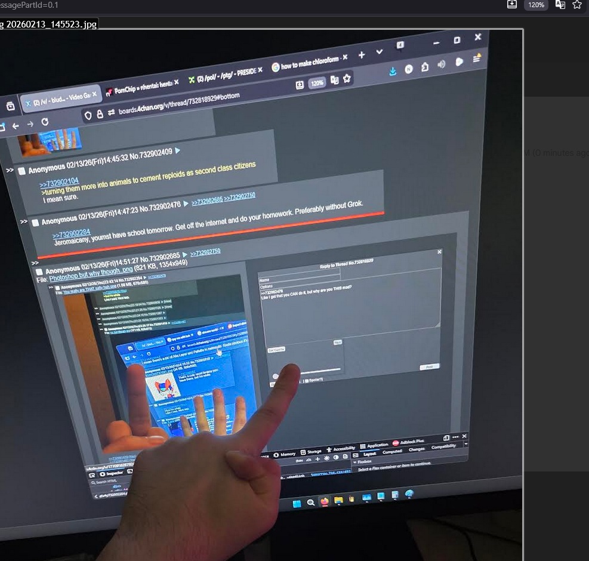Open the Storage devtools tab
The height and width of the screenshot is (561, 589).
coord(311,452)
